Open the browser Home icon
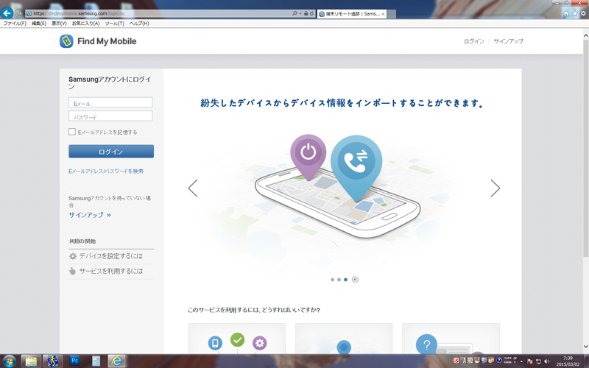589x368 pixels. pyautogui.click(x=566, y=13)
